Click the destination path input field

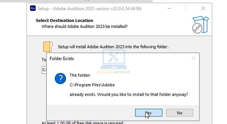(44, 70)
